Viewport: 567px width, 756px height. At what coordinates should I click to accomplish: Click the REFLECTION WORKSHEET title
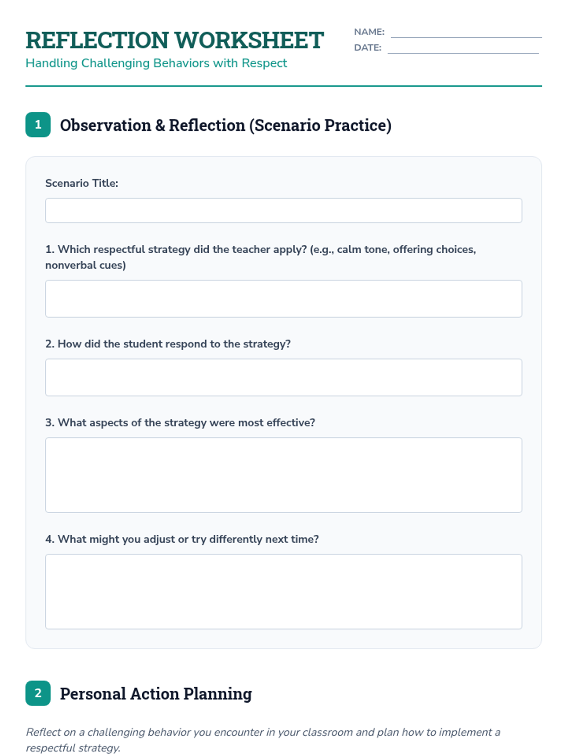coord(175,41)
